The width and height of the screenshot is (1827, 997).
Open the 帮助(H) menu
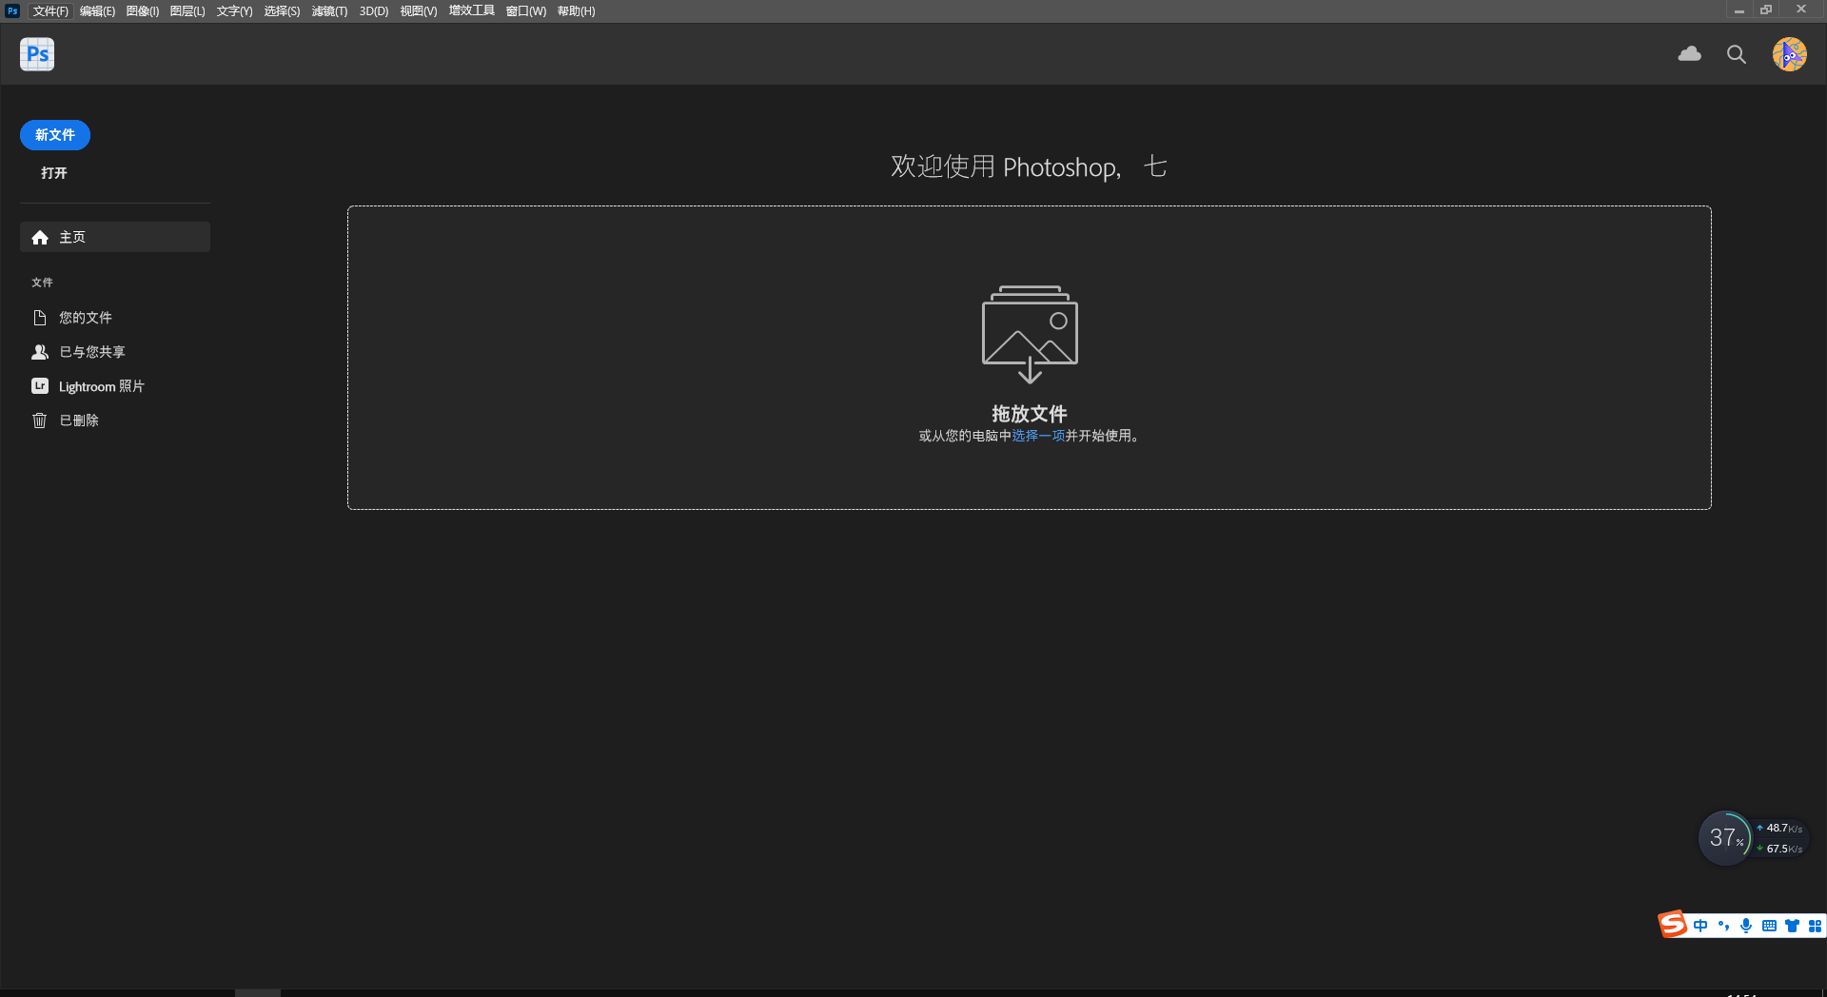click(x=576, y=11)
